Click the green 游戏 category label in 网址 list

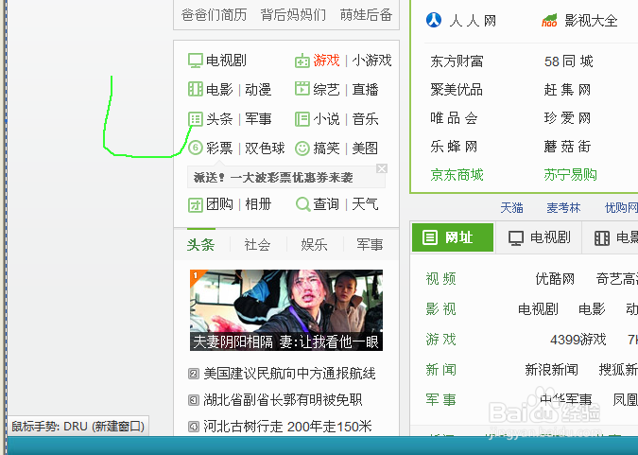tap(441, 340)
